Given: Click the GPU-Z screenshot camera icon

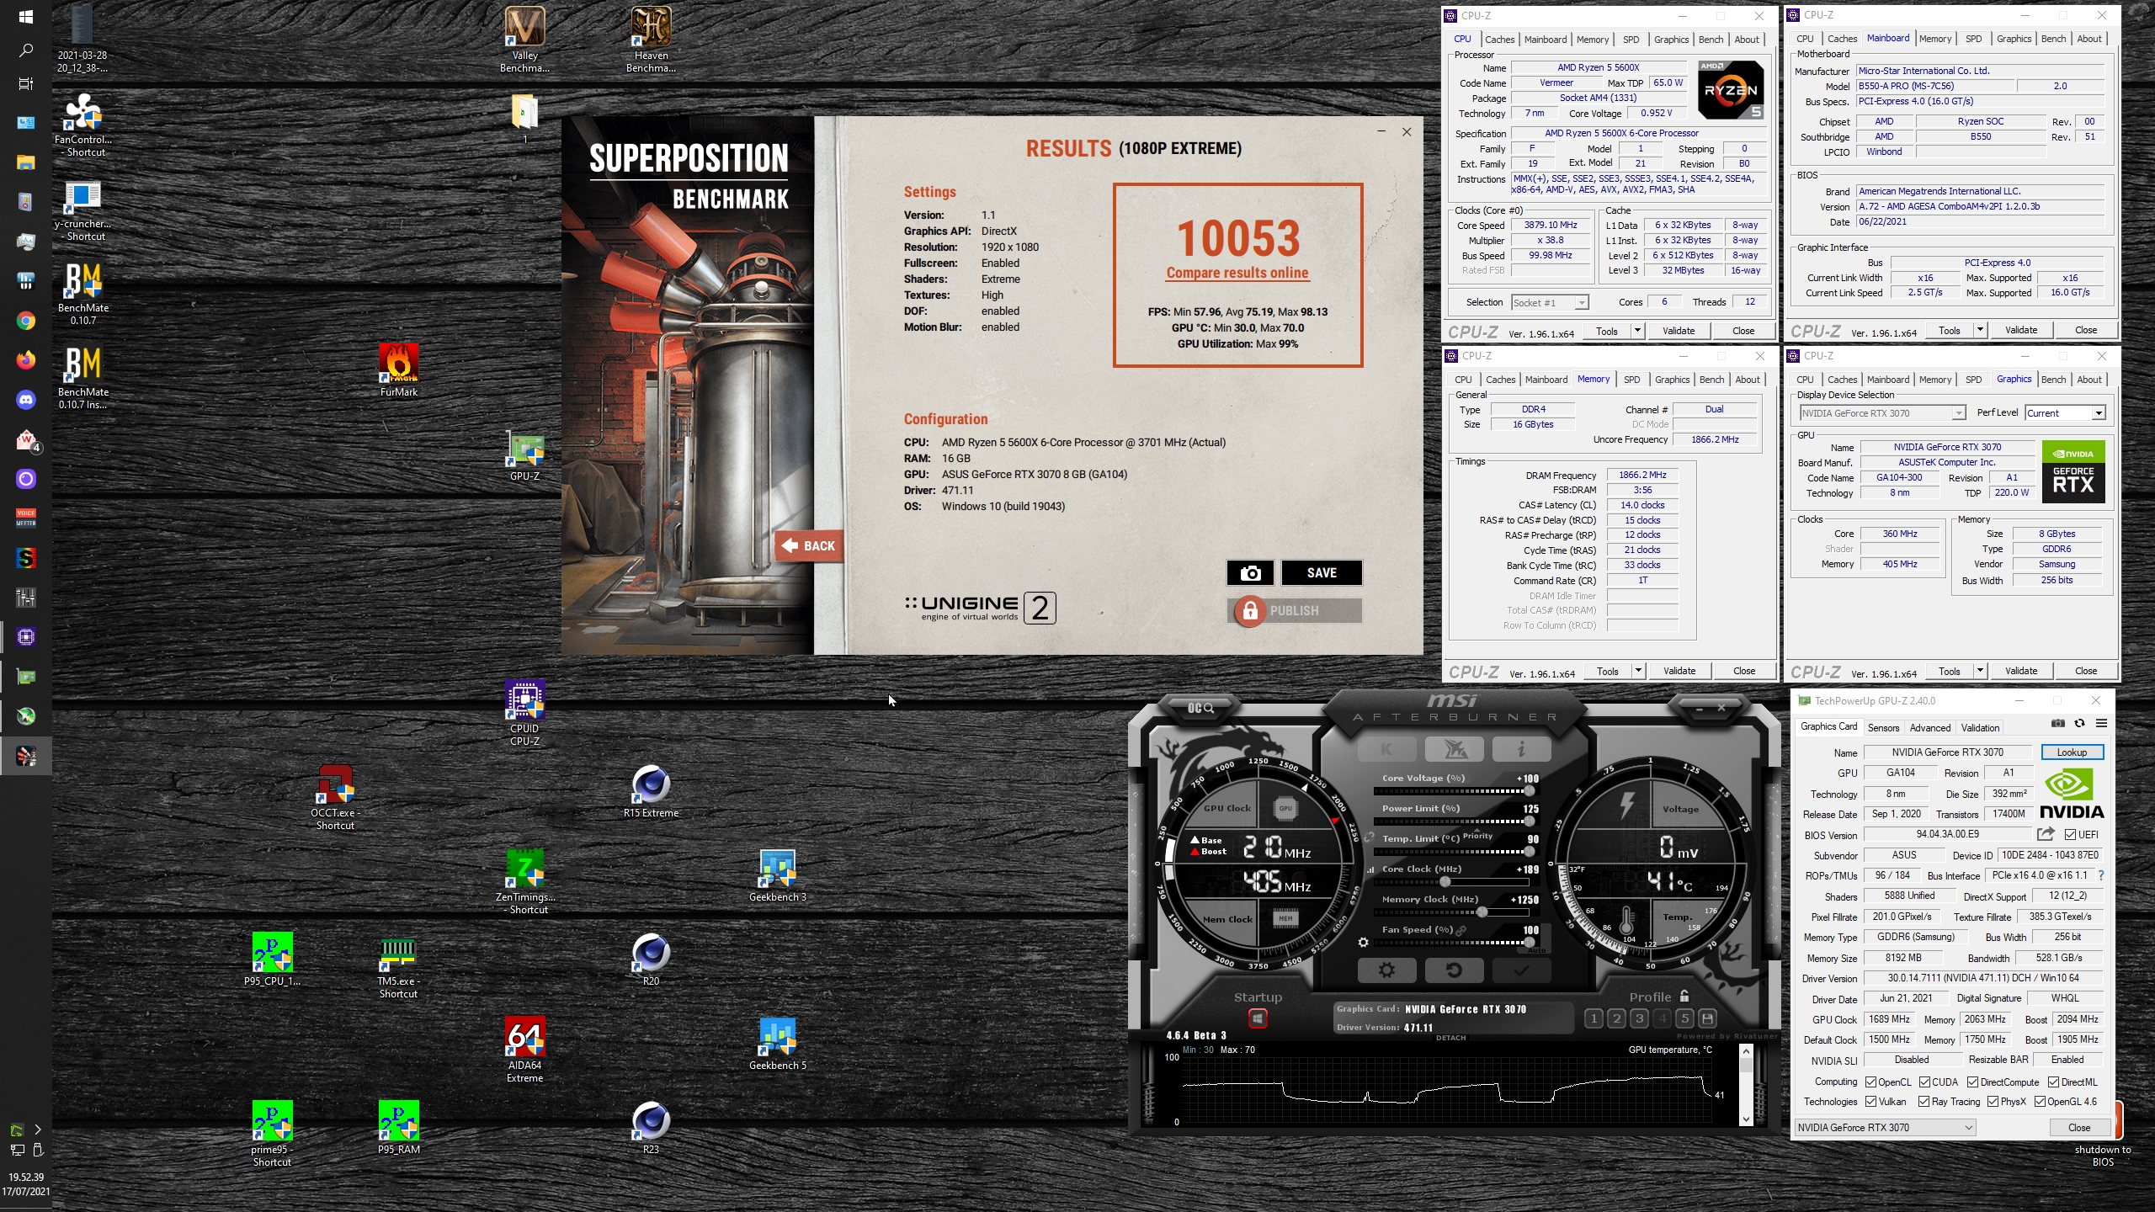Looking at the screenshot, I should [2058, 723].
